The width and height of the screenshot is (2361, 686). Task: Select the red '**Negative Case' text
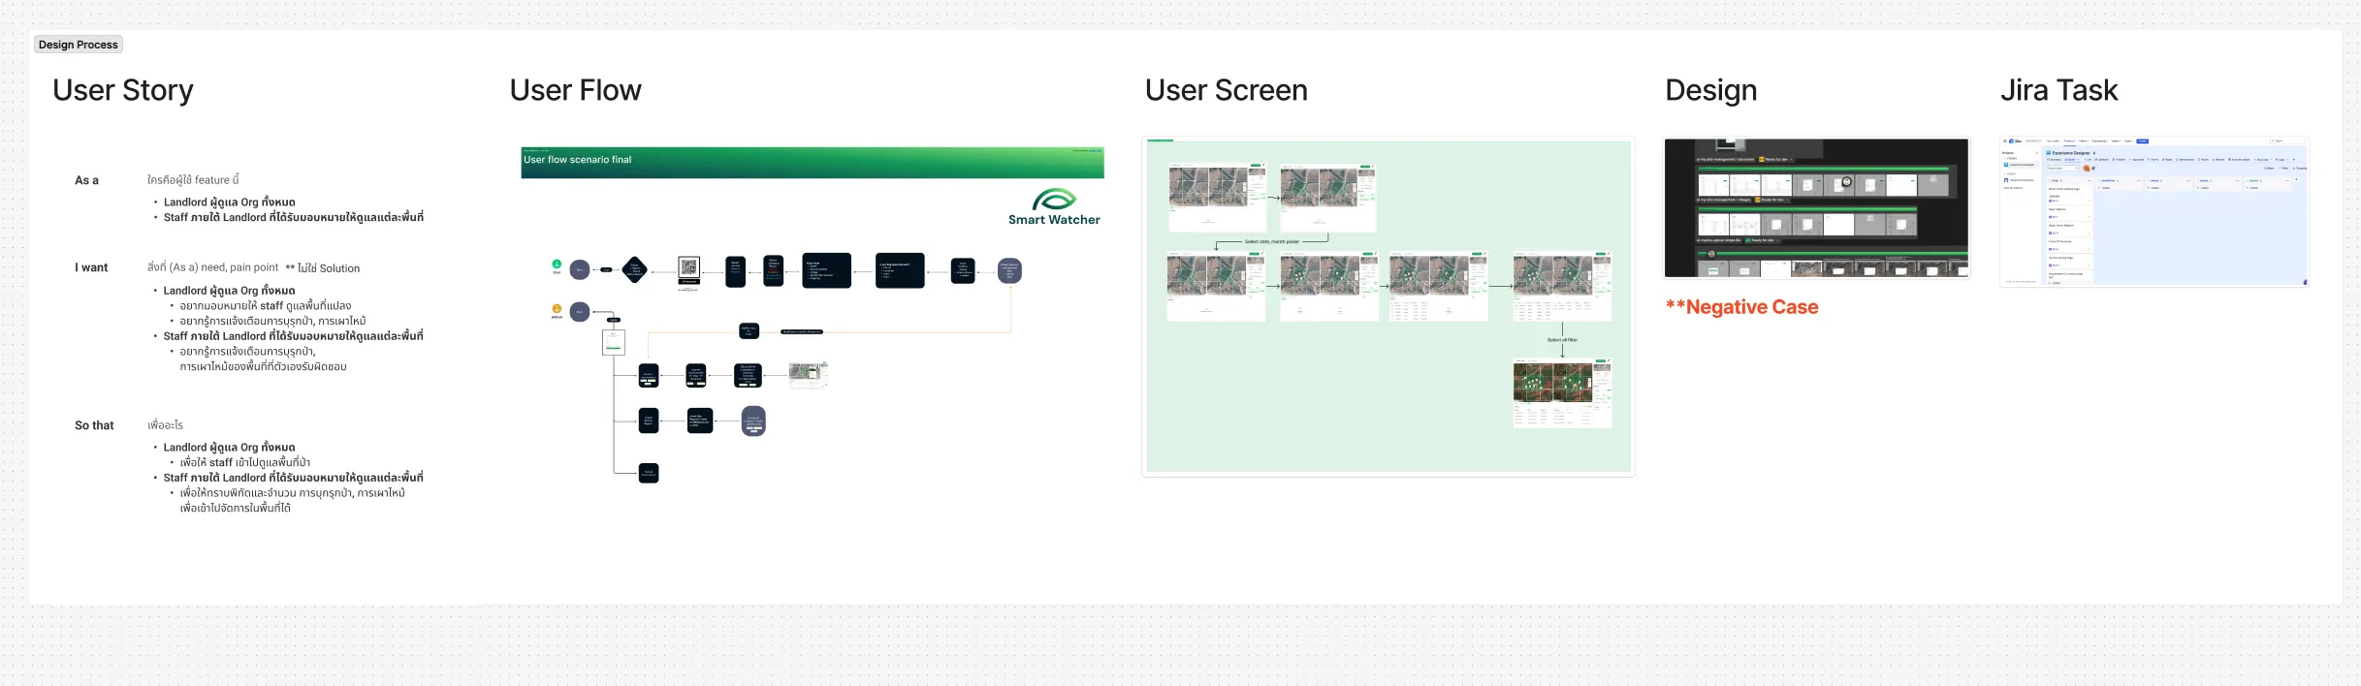click(x=1742, y=307)
